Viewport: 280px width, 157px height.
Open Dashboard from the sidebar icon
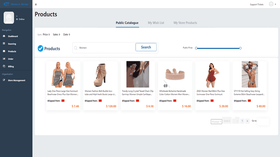point(4,36)
